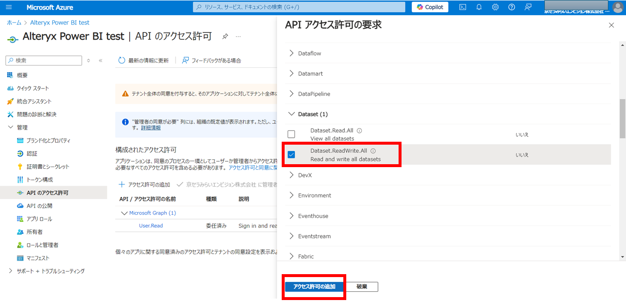This screenshot has width=626, height=302.
Task: Click the sort arrows beside the sidebar search
Action: (x=89, y=61)
